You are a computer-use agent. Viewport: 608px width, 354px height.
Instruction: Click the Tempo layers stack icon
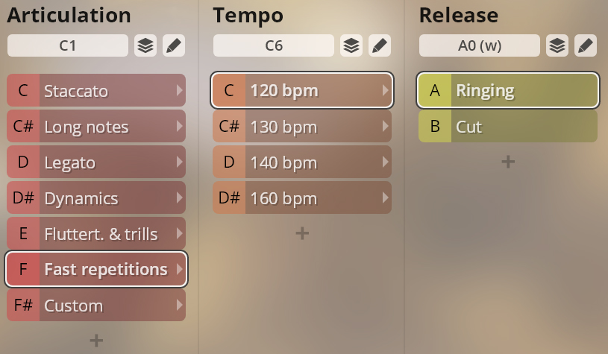tap(351, 45)
